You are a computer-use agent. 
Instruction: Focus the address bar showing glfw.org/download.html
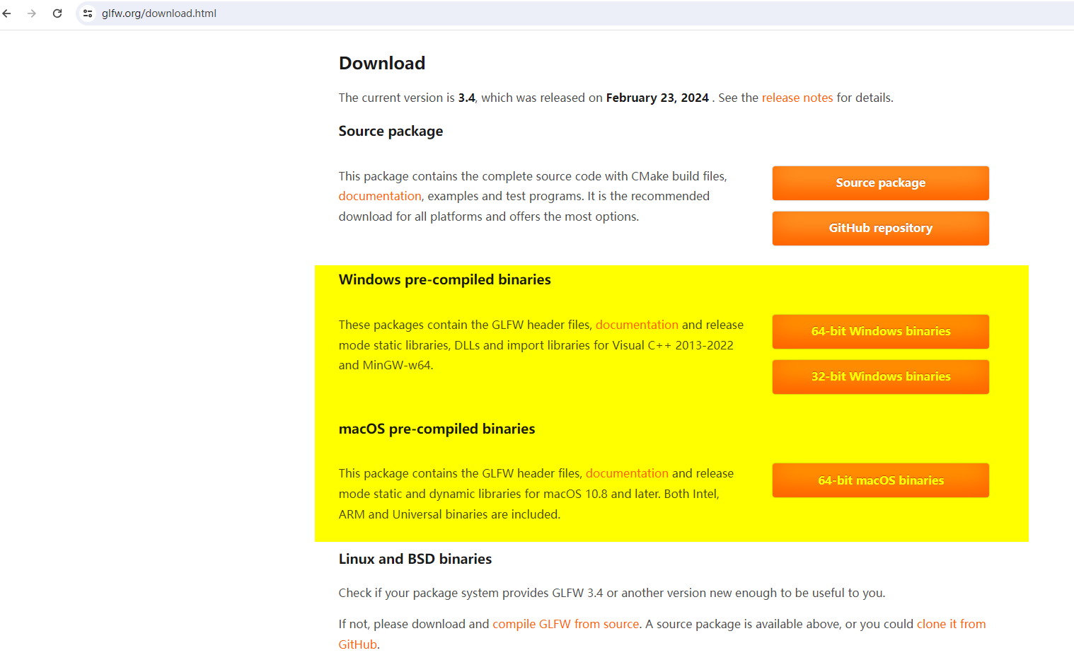pyautogui.click(x=574, y=13)
